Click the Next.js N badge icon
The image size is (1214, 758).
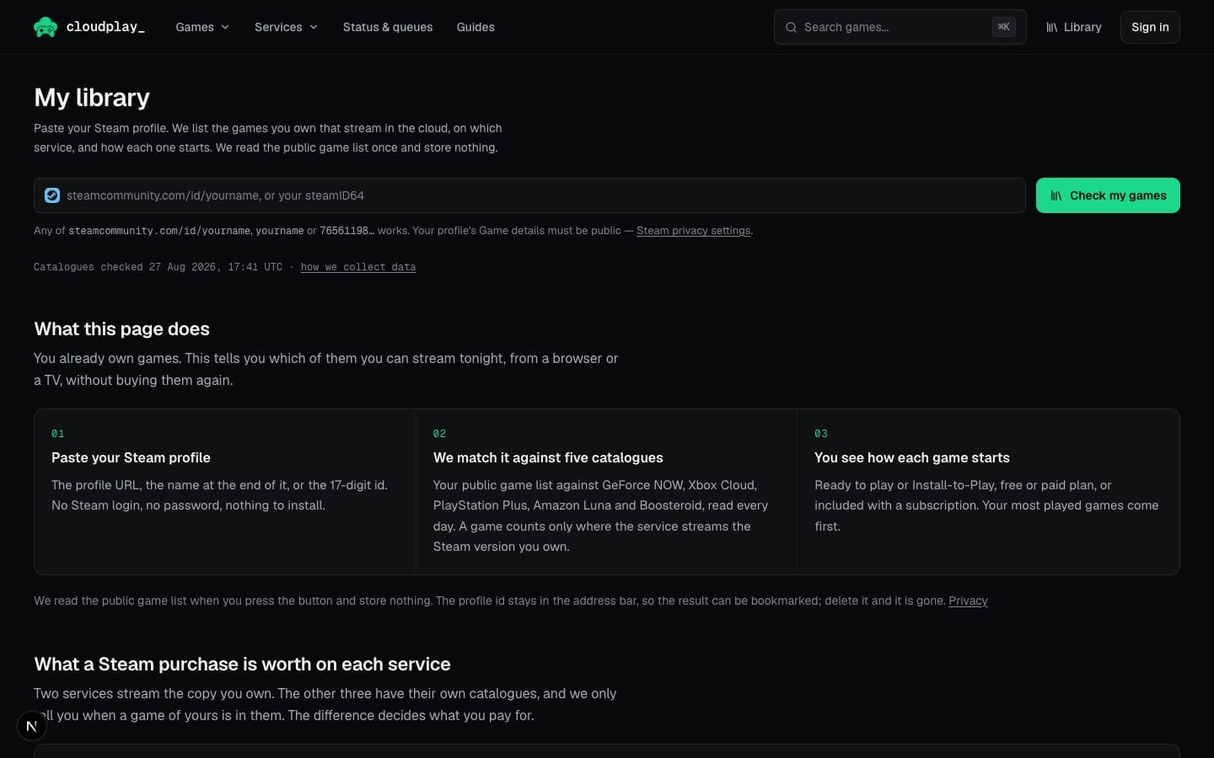[32, 726]
